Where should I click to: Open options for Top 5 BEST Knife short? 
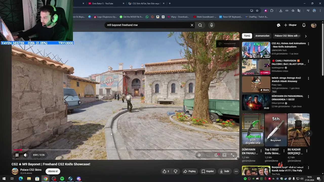point(284,151)
